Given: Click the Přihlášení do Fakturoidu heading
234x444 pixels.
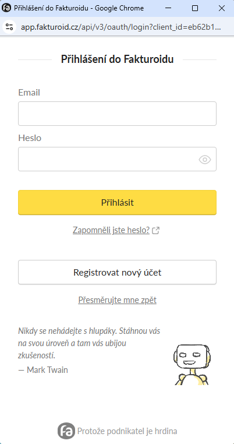Looking at the screenshot, I should click(x=117, y=59).
